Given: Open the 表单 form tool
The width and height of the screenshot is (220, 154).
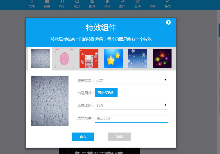Looking at the screenshot, I should 152,4.
